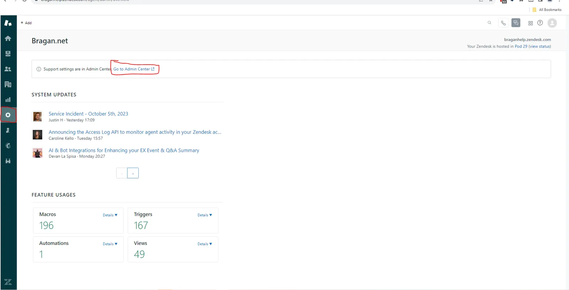Expand Automations Details dropdown
Viewport: 569px width, 290px height.
click(x=110, y=244)
